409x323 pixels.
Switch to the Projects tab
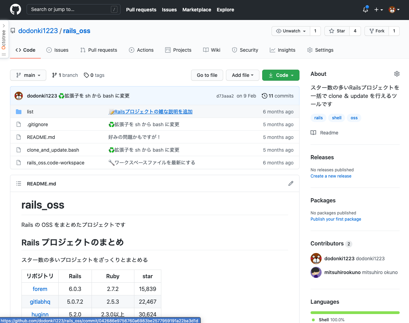click(178, 50)
